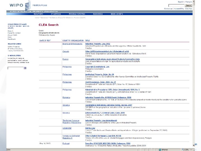The image size is (201, 151).
Task: Open PROGRAM ACTIVITIES menu
Action: click(x=77, y=14)
